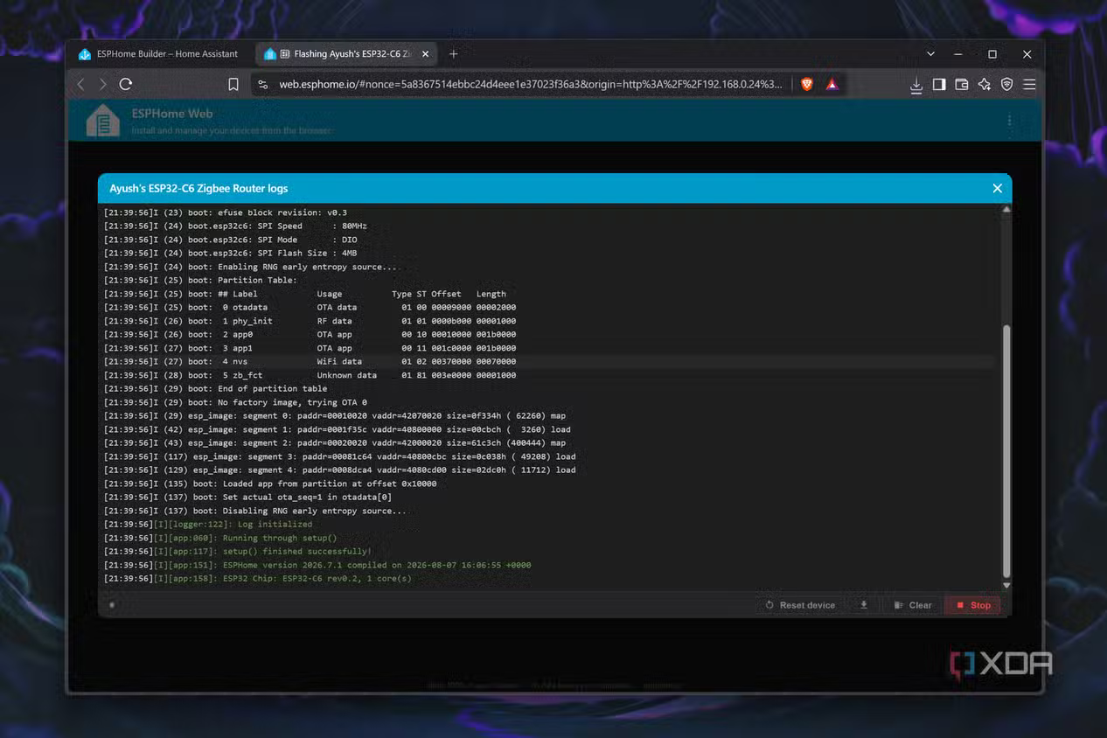Click log row '3 app1 OTA app'
The image size is (1107, 738).
point(310,348)
